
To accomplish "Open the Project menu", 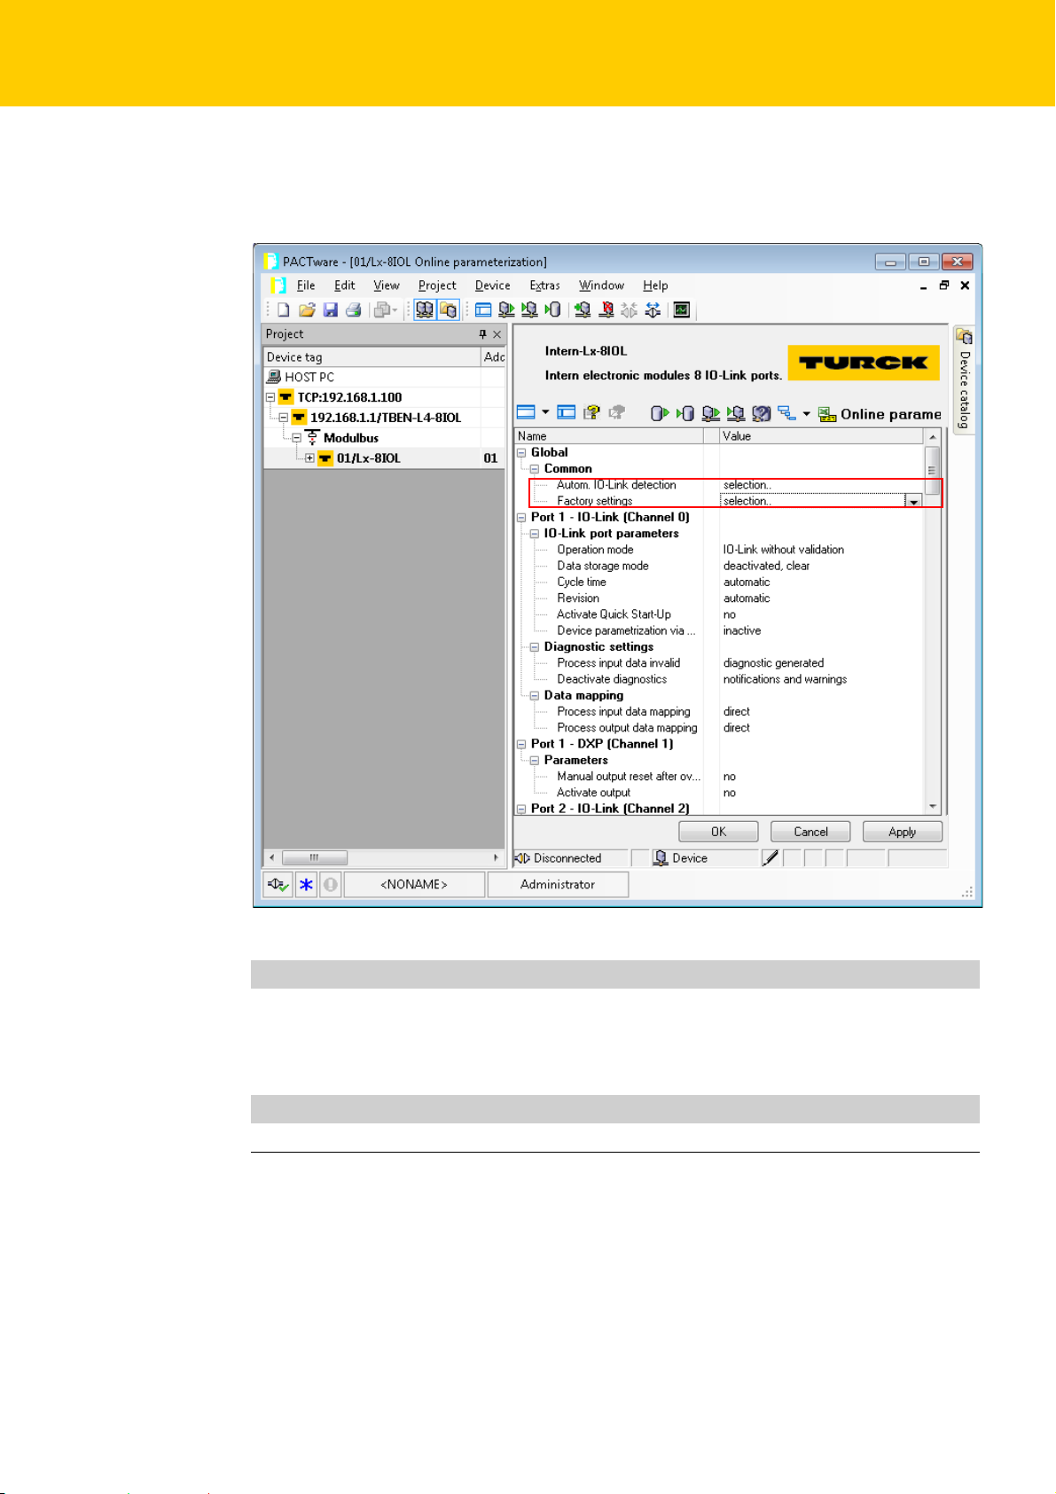I will [x=437, y=286].
